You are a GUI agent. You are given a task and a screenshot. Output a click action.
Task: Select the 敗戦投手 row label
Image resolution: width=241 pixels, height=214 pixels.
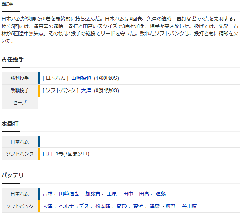(20, 90)
